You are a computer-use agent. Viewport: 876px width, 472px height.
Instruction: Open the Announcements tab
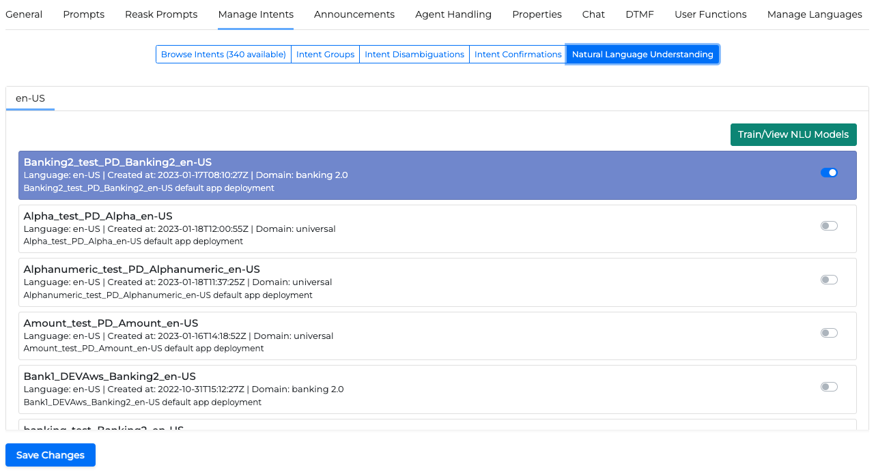[354, 14]
